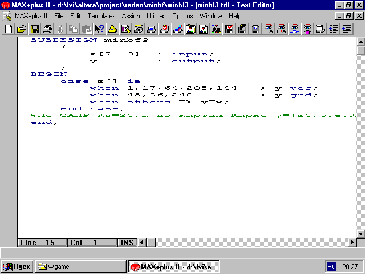Launch the Compiler toolbar icon
The height and width of the screenshot is (274, 365).
pyautogui.click(x=139, y=29)
